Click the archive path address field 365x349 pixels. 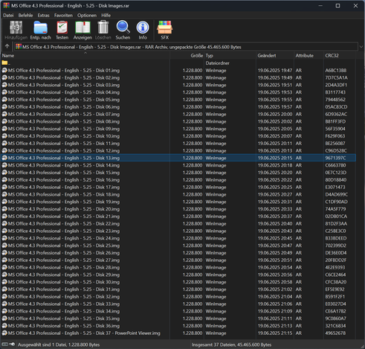tap(186, 47)
